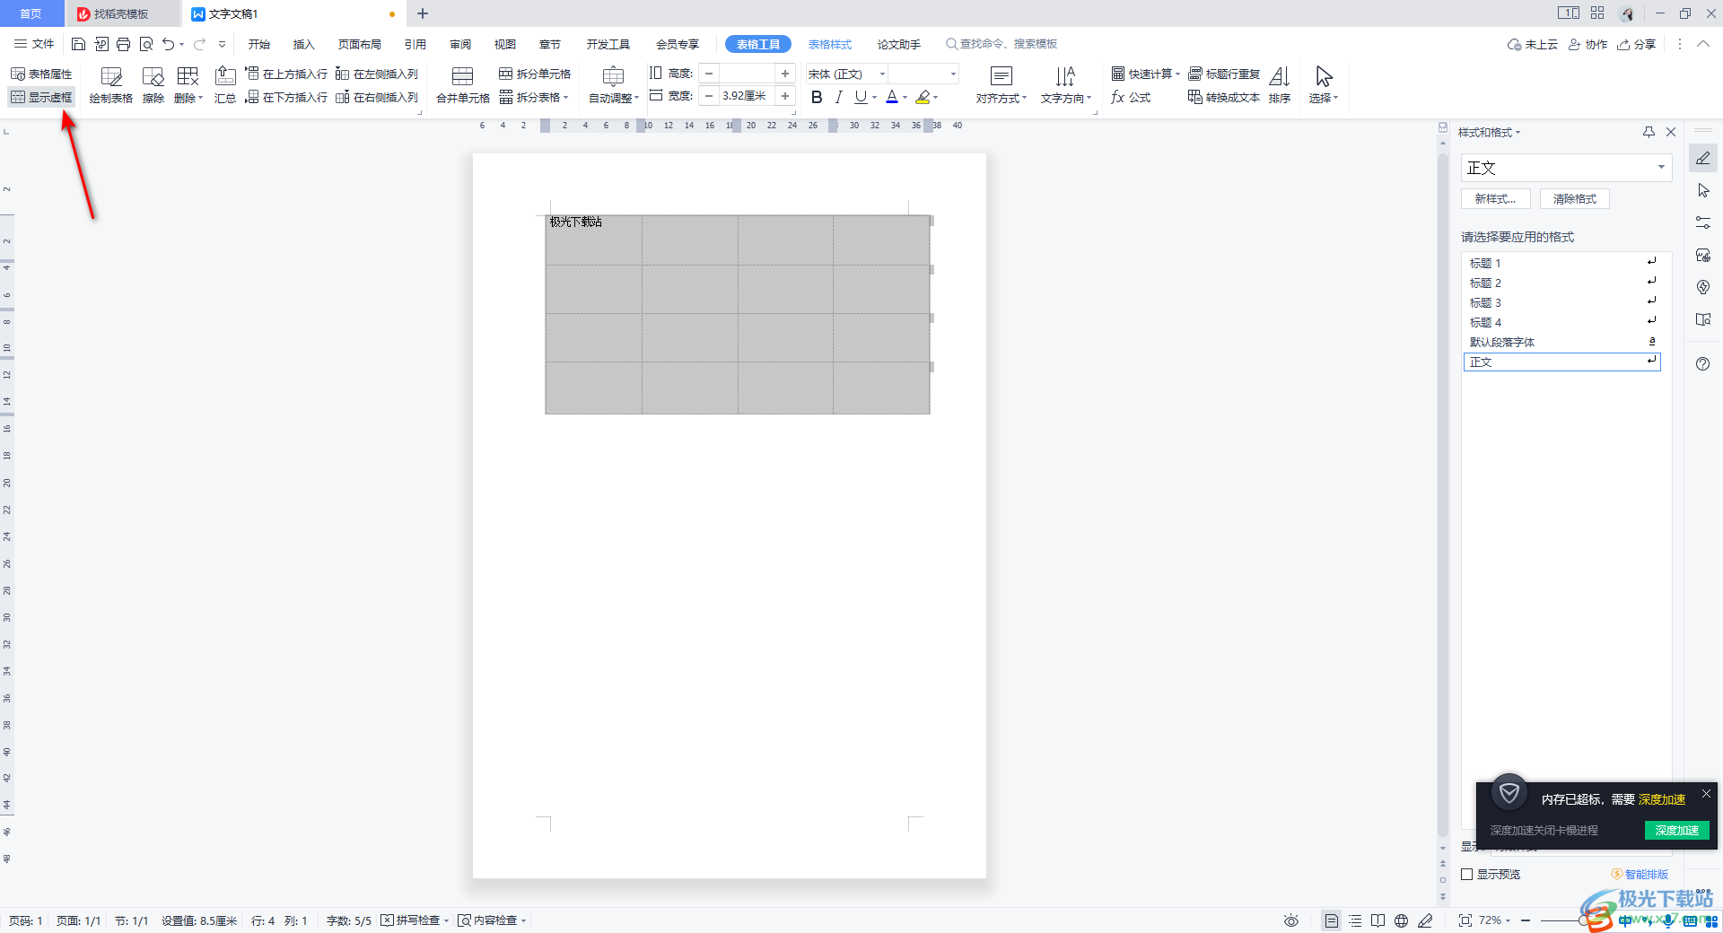Click the eye protection mode icon in status bar

point(1290,920)
